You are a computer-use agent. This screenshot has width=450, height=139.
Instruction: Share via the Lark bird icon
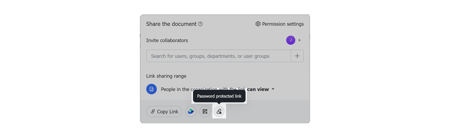point(191,112)
